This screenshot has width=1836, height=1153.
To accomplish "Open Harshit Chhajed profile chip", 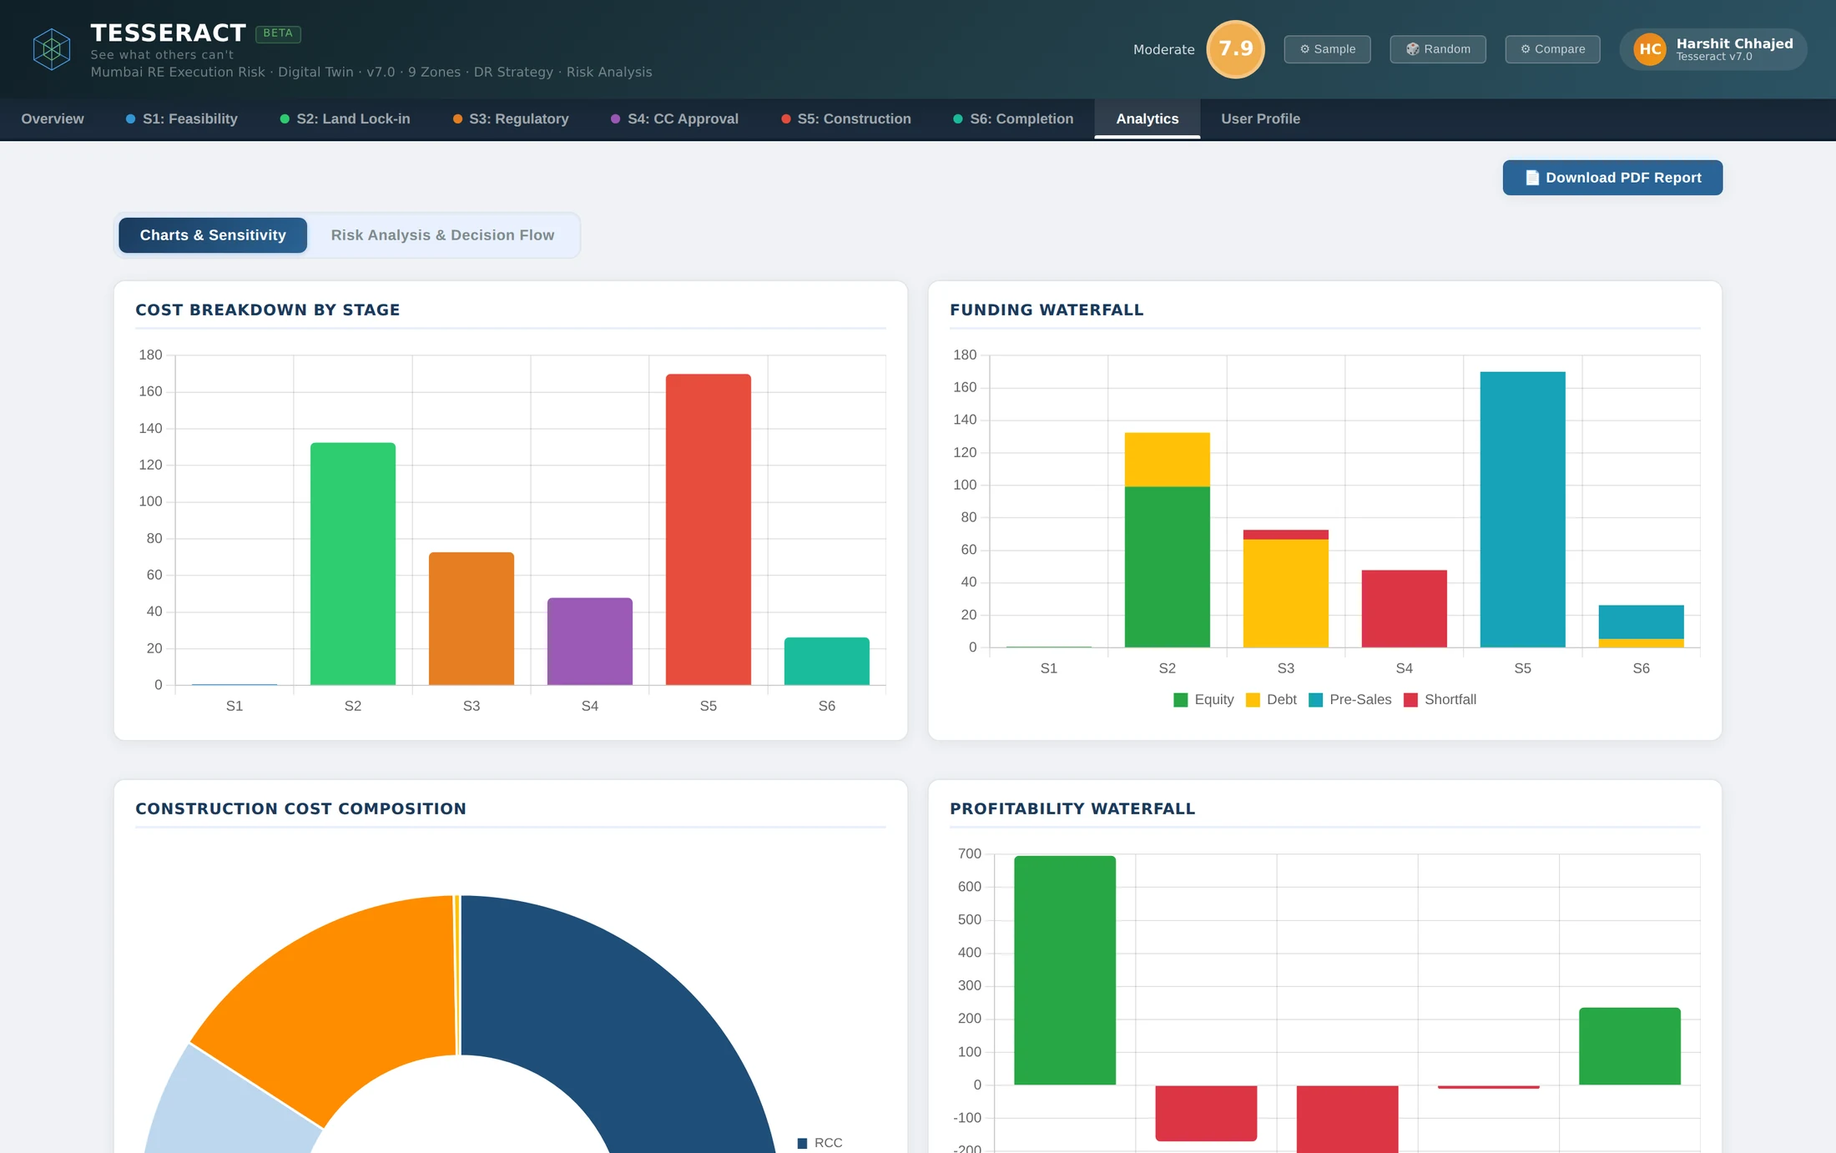I will 1713,49.
